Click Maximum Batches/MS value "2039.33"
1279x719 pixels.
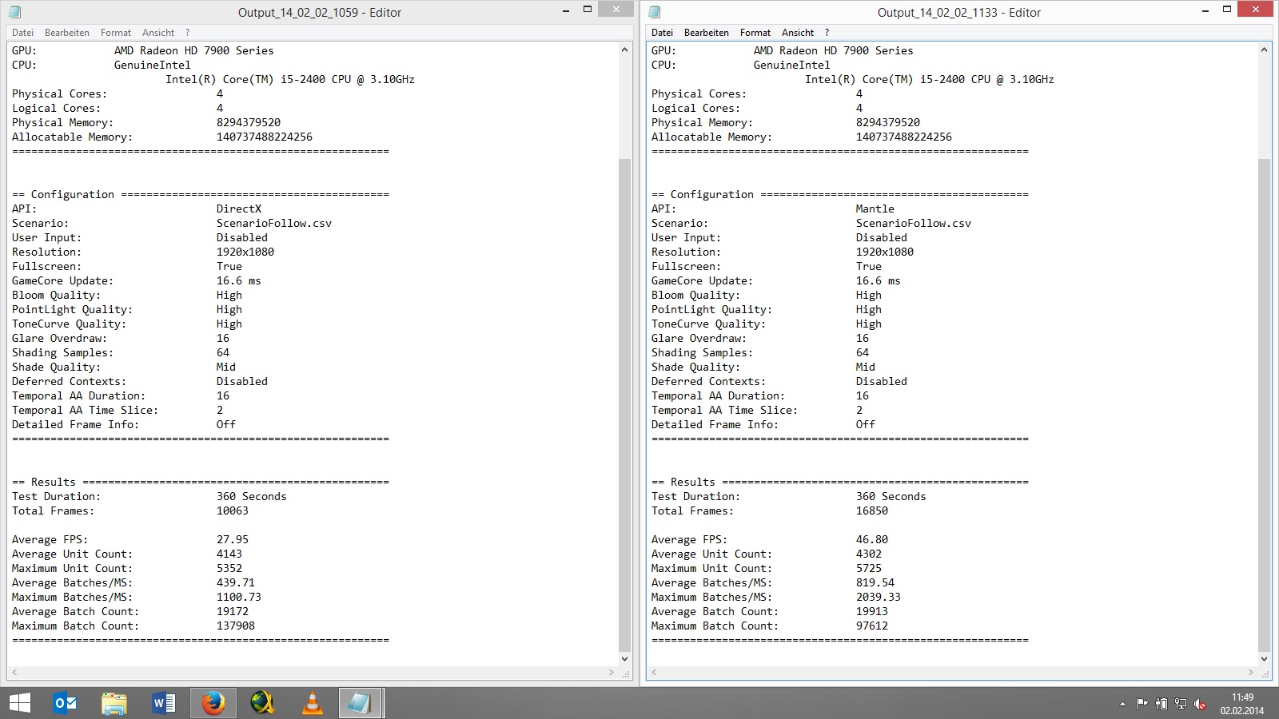pyautogui.click(x=879, y=597)
